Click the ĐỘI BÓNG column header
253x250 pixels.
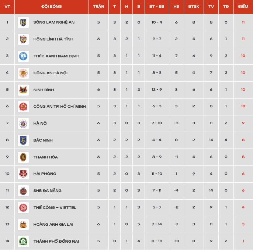point(52,7)
